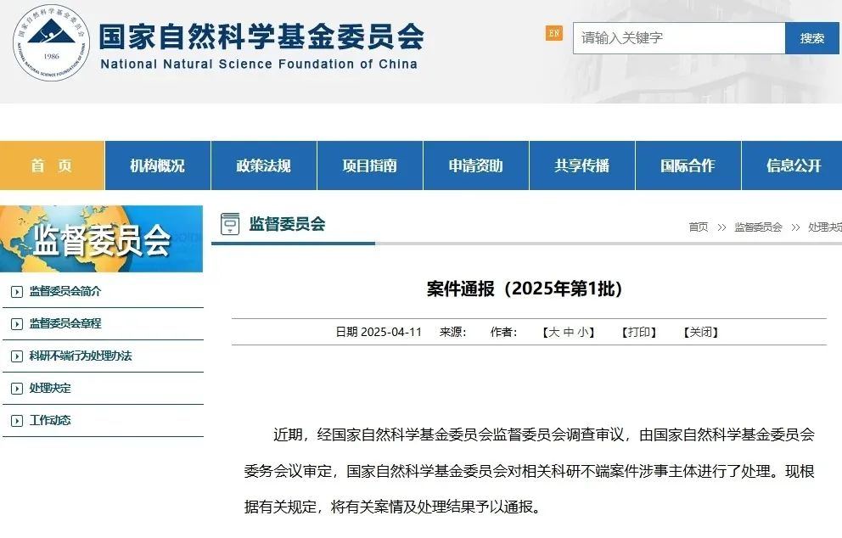Screen dimensions: 842x538
Task: Click the 打印 print link
Action: [639, 333]
